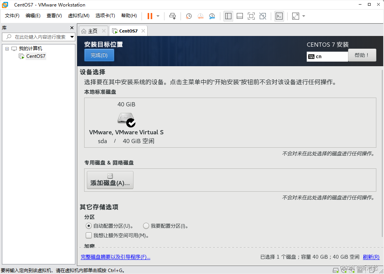This screenshot has height=274, width=384.
Task: Click the 完成(D) button
Action: [99, 55]
